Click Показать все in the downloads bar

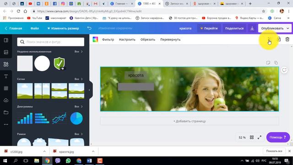coord(274,151)
